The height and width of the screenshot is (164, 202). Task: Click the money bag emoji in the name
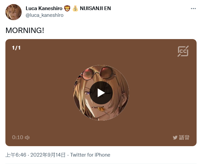[x=75, y=8]
